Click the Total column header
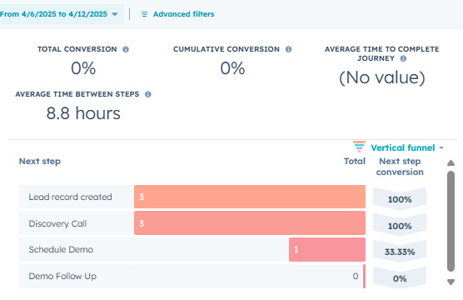Screen dimensions: 463x300 coord(355,162)
